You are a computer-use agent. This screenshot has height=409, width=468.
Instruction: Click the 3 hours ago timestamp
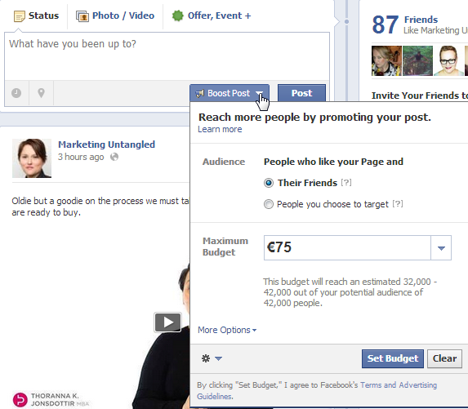pos(81,157)
